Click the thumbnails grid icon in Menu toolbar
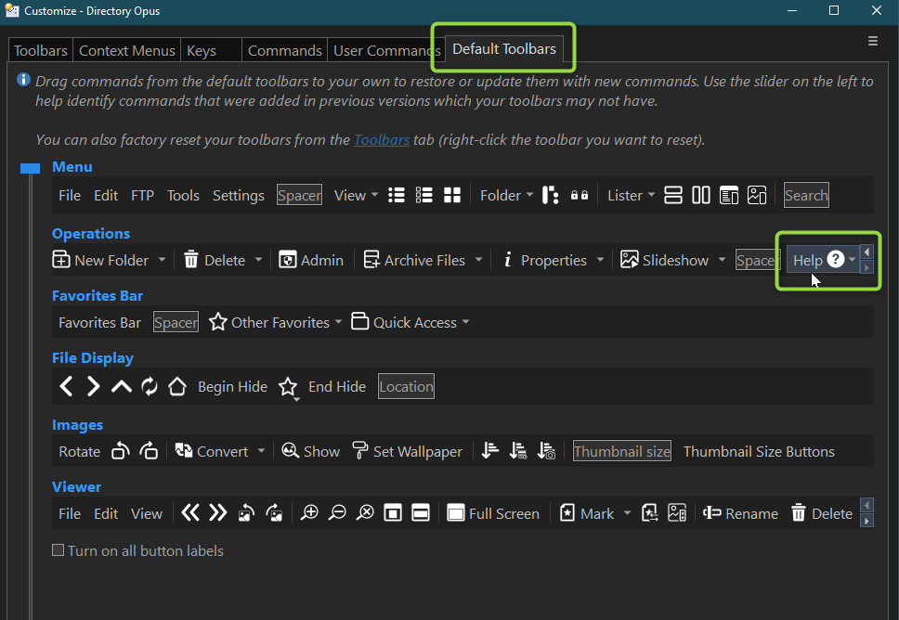The height and width of the screenshot is (620, 899). tap(452, 195)
